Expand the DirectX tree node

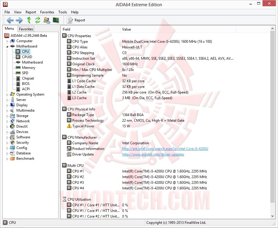point(7,127)
